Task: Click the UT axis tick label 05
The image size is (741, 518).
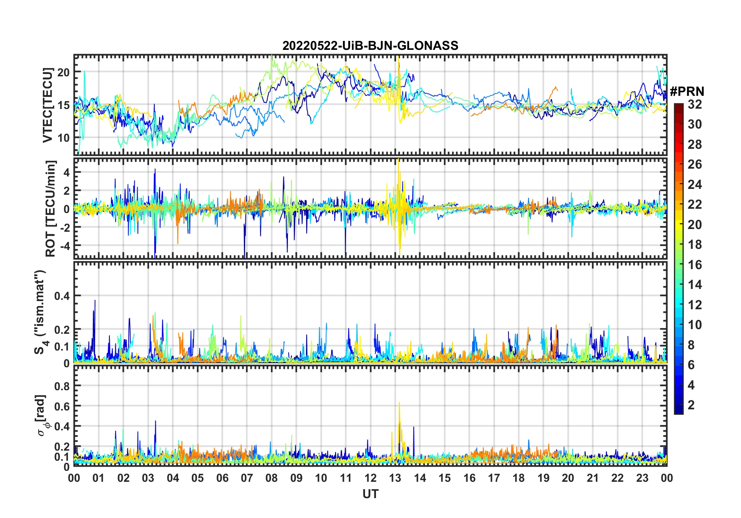Action: pyautogui.click(x=198, y=478)
